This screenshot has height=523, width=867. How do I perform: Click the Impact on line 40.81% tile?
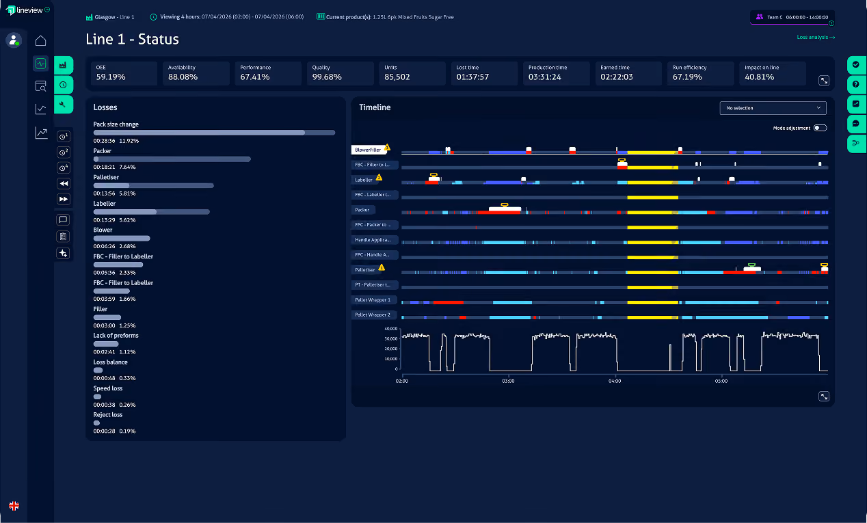[x=773, y=73]
